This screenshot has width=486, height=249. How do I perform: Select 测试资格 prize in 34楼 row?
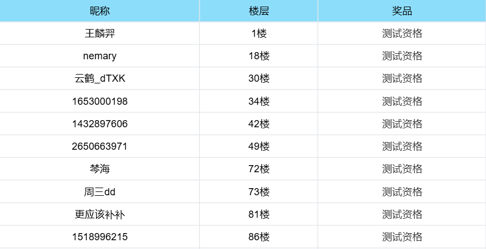click(x=402, y=101)
